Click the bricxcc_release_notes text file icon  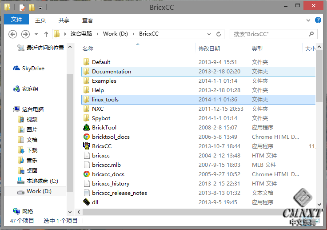pos(86,193)
